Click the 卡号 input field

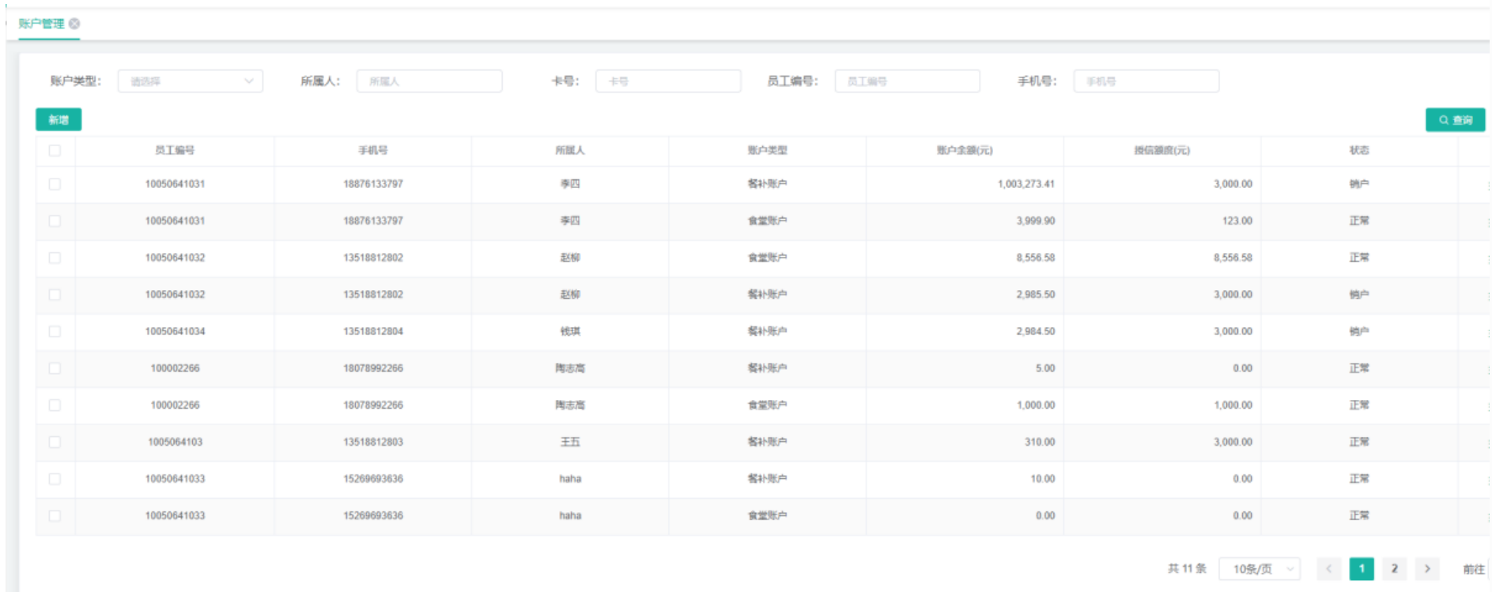(x=667, y=81)
